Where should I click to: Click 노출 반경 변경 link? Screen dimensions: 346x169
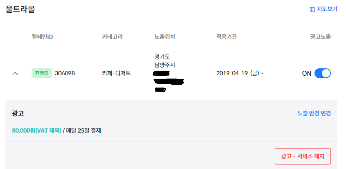[314, 113]
